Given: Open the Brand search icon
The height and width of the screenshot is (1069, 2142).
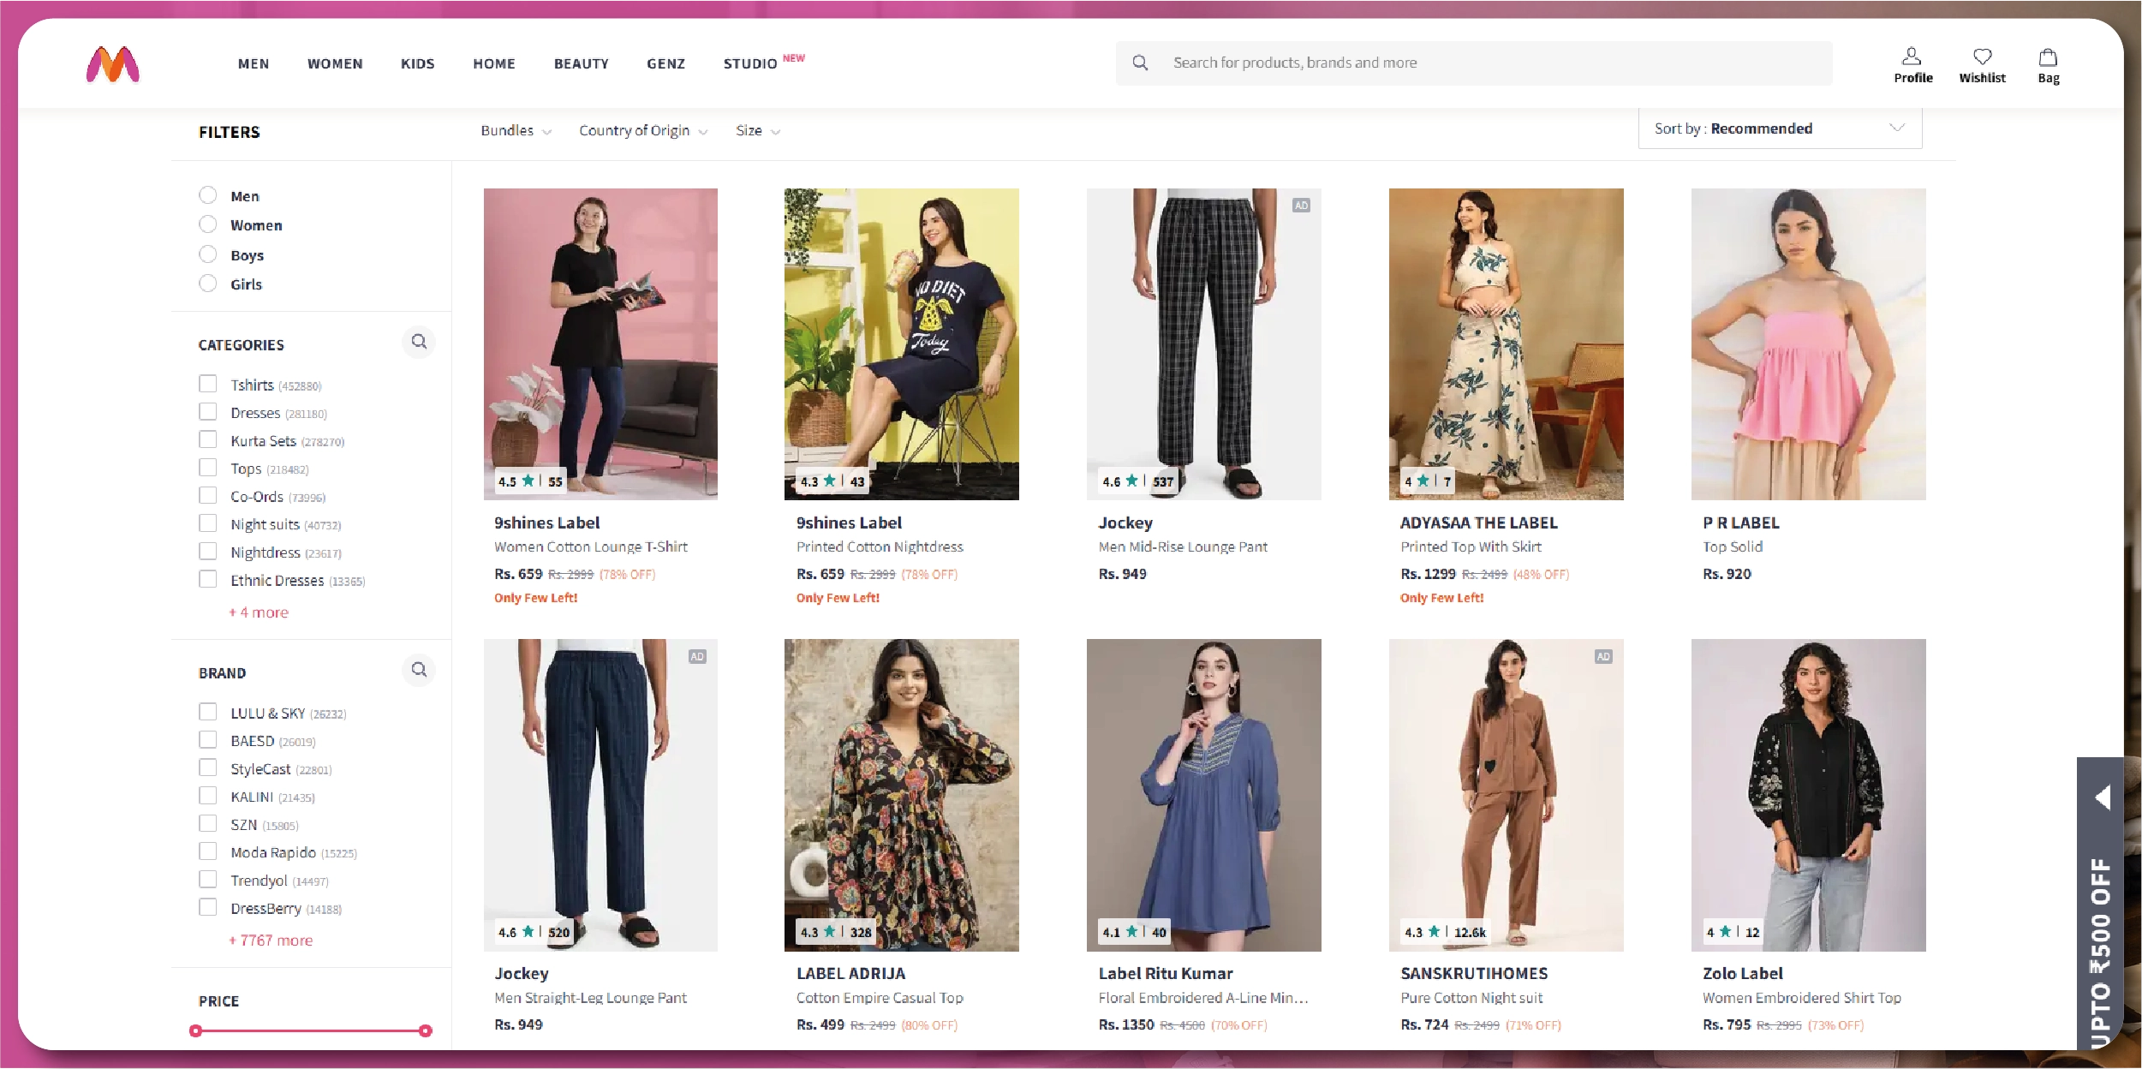Looking at the screenshot, I should (420, 670).
